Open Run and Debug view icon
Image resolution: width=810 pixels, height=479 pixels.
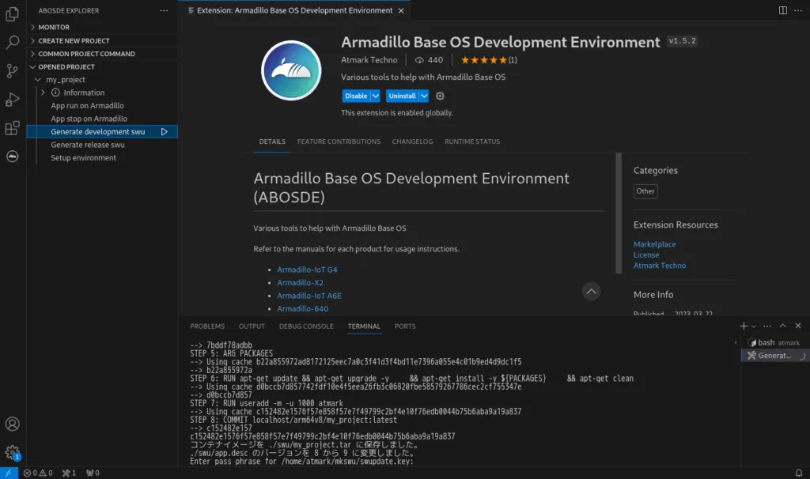(12, 100)
